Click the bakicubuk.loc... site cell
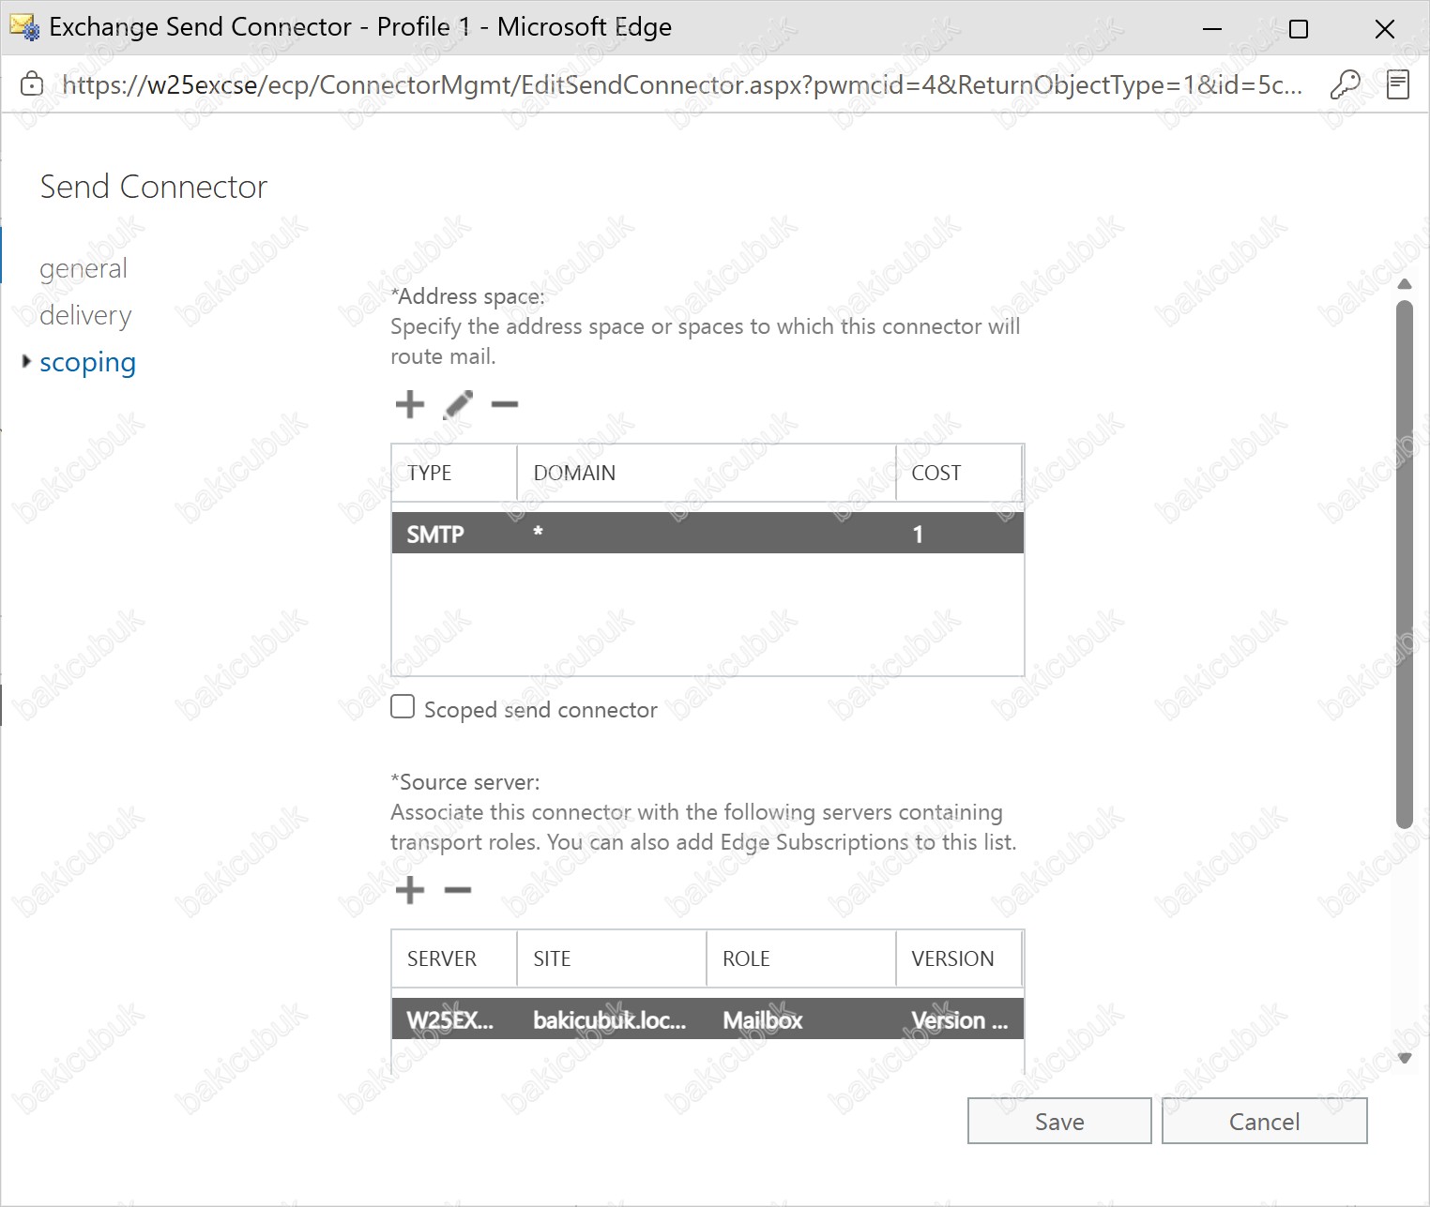The height and width of the screenshot is (1207, 1430). point(610,1019)
